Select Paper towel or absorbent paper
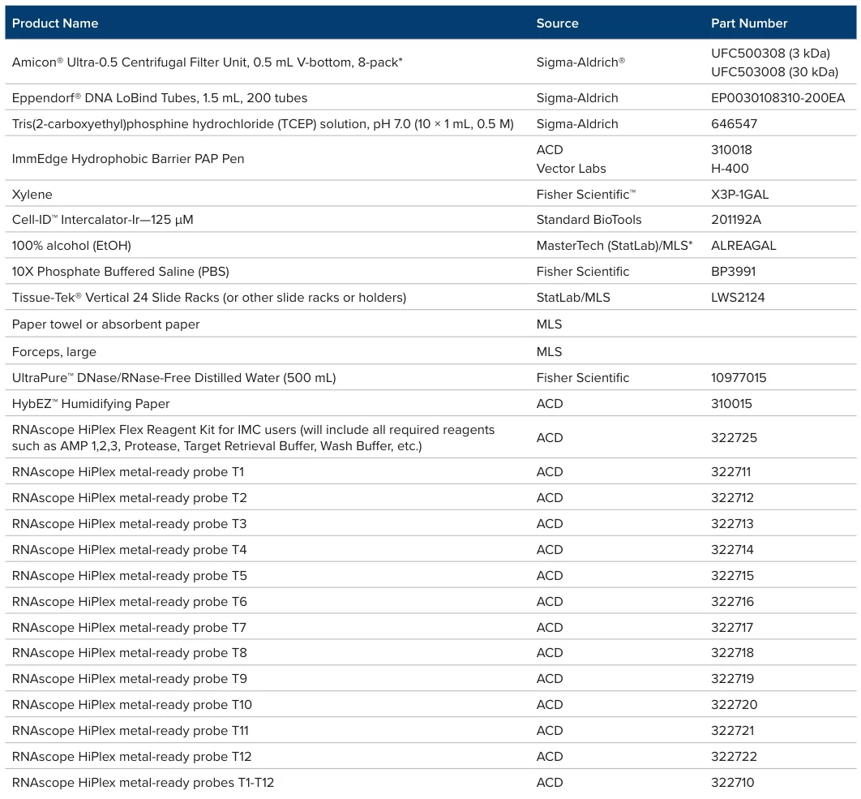The width and height of the screenshot is (861, 799). click(x=106, y=324)
